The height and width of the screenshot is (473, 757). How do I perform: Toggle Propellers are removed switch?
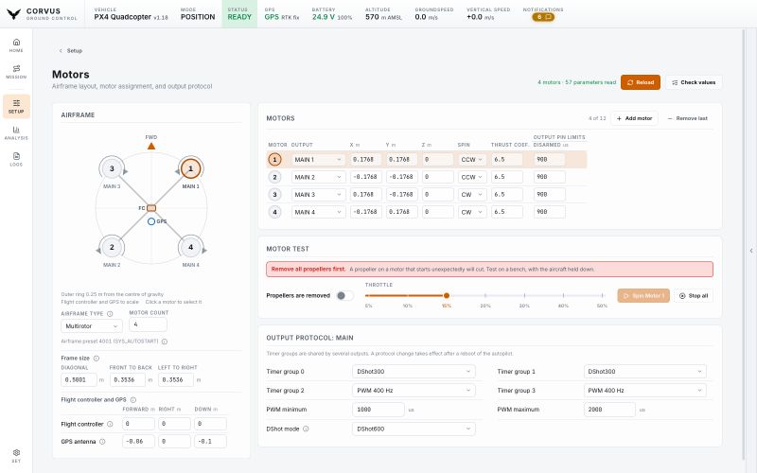344,295
